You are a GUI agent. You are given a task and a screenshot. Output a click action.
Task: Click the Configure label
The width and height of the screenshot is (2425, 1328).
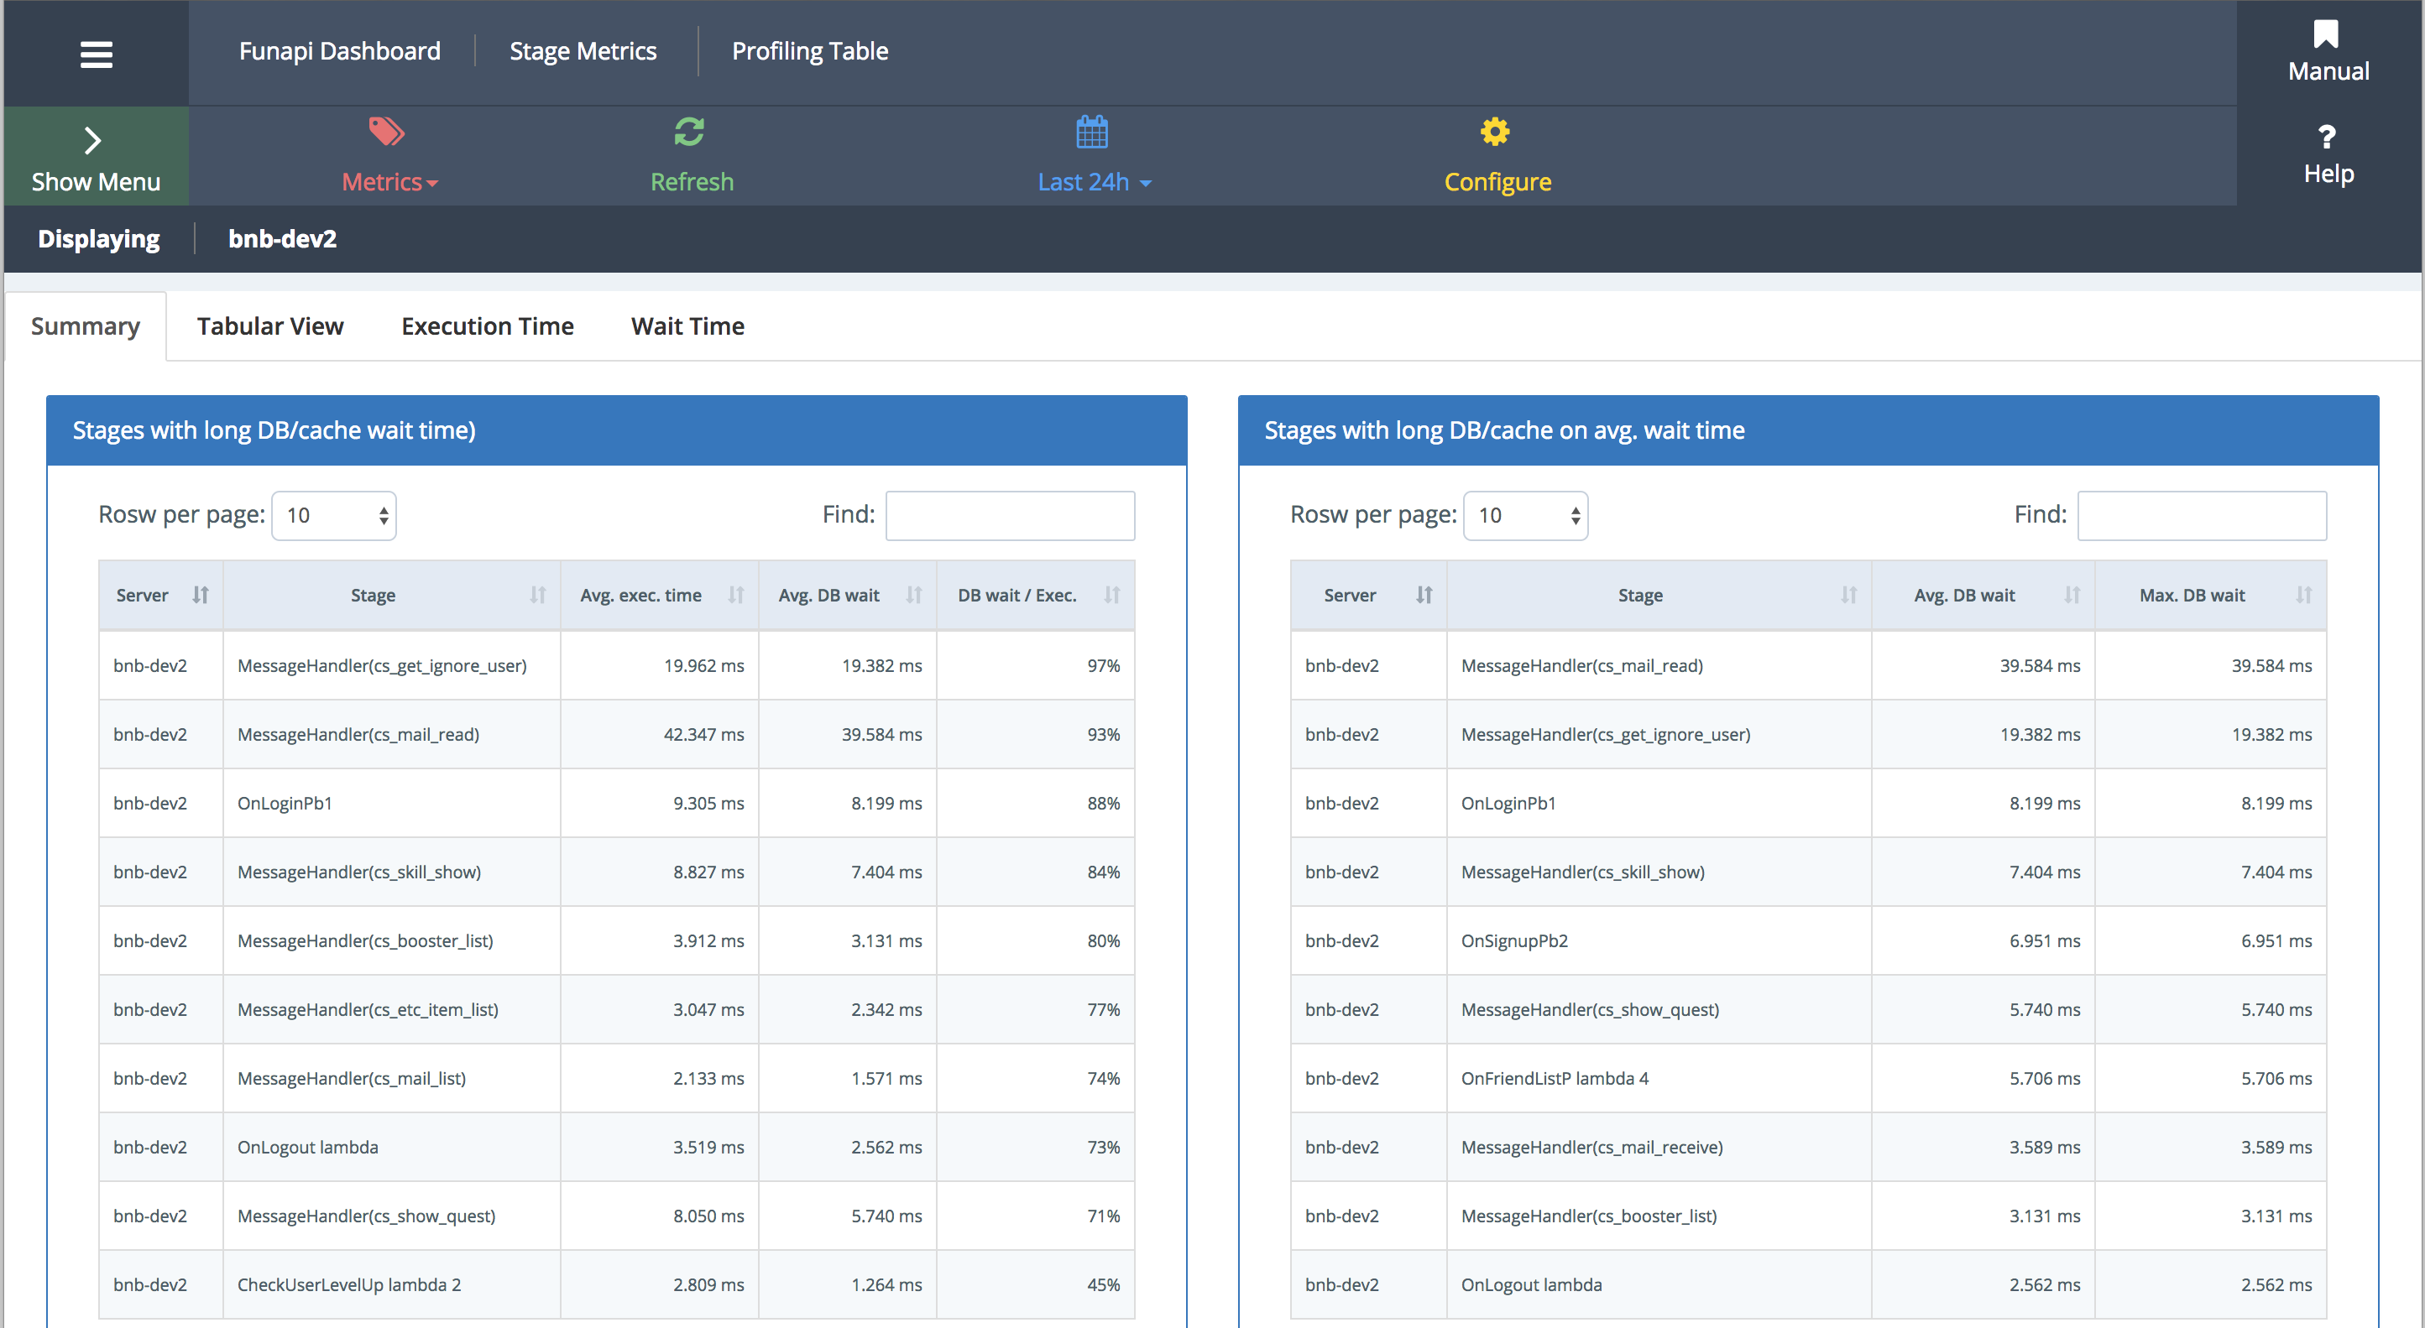(x=1497, y=182)
